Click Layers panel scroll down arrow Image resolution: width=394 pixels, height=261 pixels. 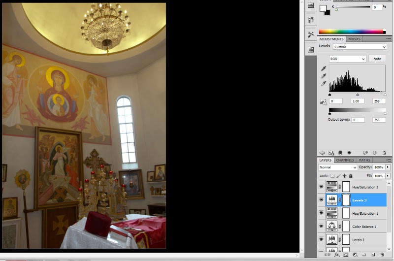(389, 249)
